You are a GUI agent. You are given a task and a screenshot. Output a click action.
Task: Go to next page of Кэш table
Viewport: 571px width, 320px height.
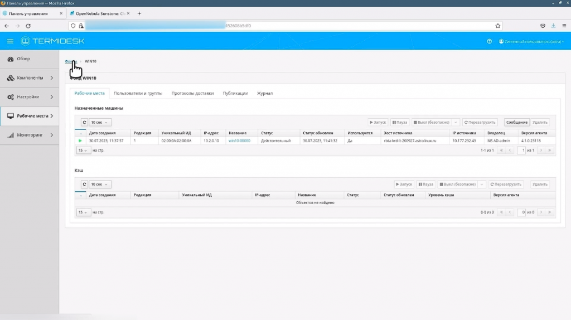pos(541,212)
